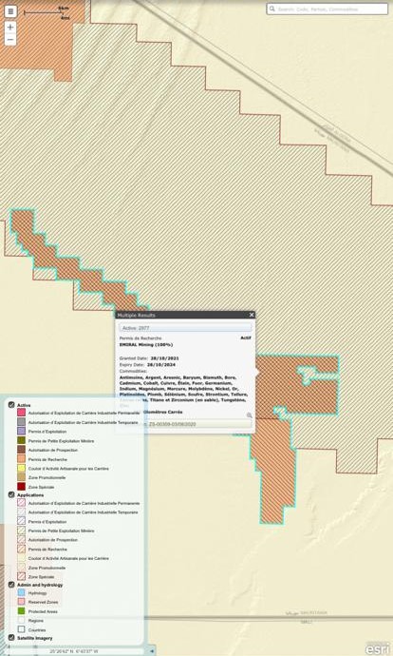Click the arrow beside the coordinates bar
Image resolution: width=393 pixels, height=656 pixels.
click(x=152, y=651)
